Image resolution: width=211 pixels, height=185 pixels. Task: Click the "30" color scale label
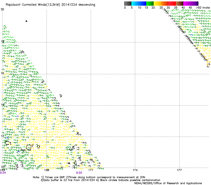pyautogui.click(x=168, y=8)
